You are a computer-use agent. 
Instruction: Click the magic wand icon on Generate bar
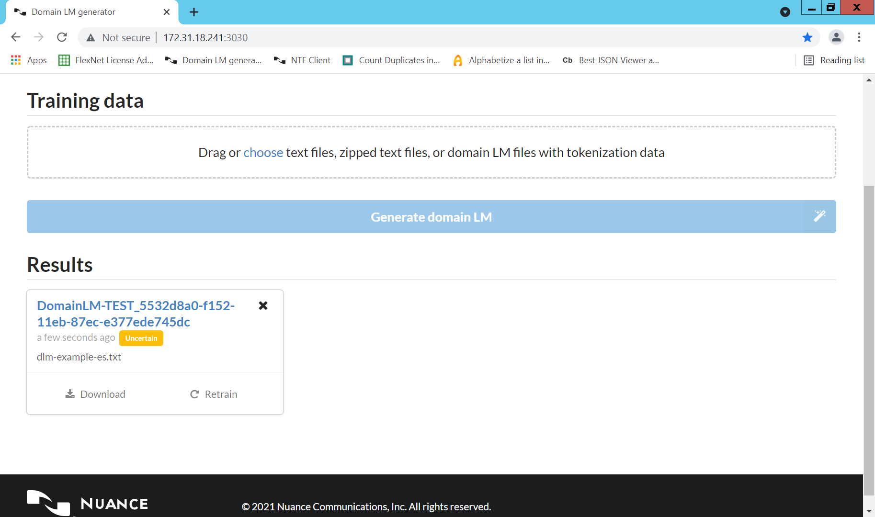pos(819,216)
